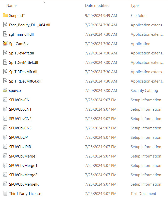
Task: Sort by the Date modified column header
Action: point(97,5)
